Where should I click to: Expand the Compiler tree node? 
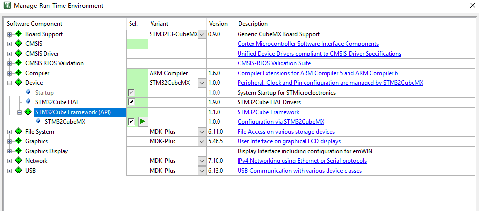9,73
